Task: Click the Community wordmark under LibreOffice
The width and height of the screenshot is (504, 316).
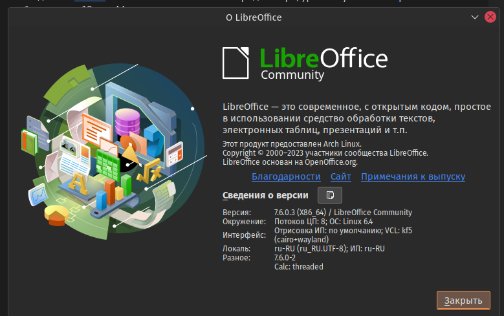Action: (x=292, y=75)
